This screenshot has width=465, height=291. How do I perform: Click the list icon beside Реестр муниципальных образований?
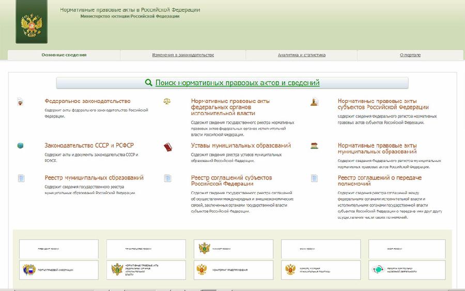tap(21, 178)
